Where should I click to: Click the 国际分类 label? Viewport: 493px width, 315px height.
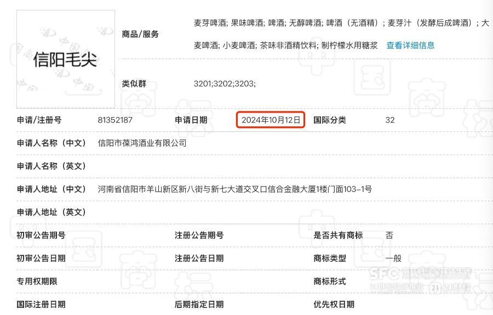tap(330, 120)
